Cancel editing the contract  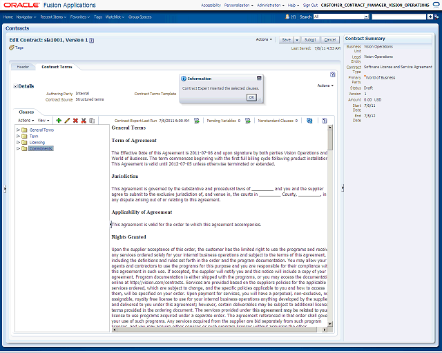click(x=330, y=40)
